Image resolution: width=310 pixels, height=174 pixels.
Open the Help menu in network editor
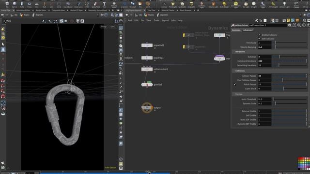click(180, 20)
